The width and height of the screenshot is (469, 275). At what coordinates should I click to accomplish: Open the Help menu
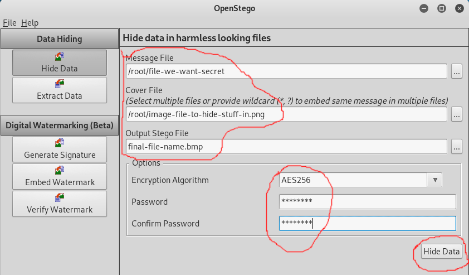(x=30, y=23)
